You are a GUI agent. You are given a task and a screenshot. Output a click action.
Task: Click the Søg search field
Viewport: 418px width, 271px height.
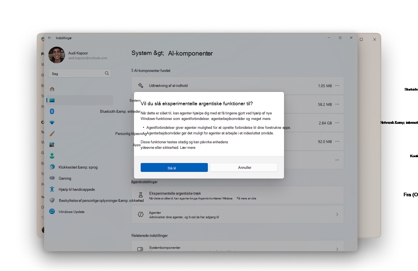click(80, 73)
